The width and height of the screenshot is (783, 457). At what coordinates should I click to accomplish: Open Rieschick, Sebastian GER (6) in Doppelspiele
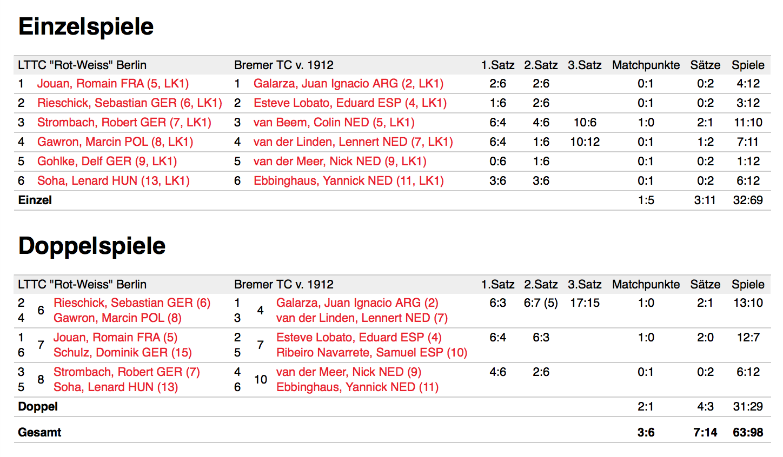click(131, 303)
